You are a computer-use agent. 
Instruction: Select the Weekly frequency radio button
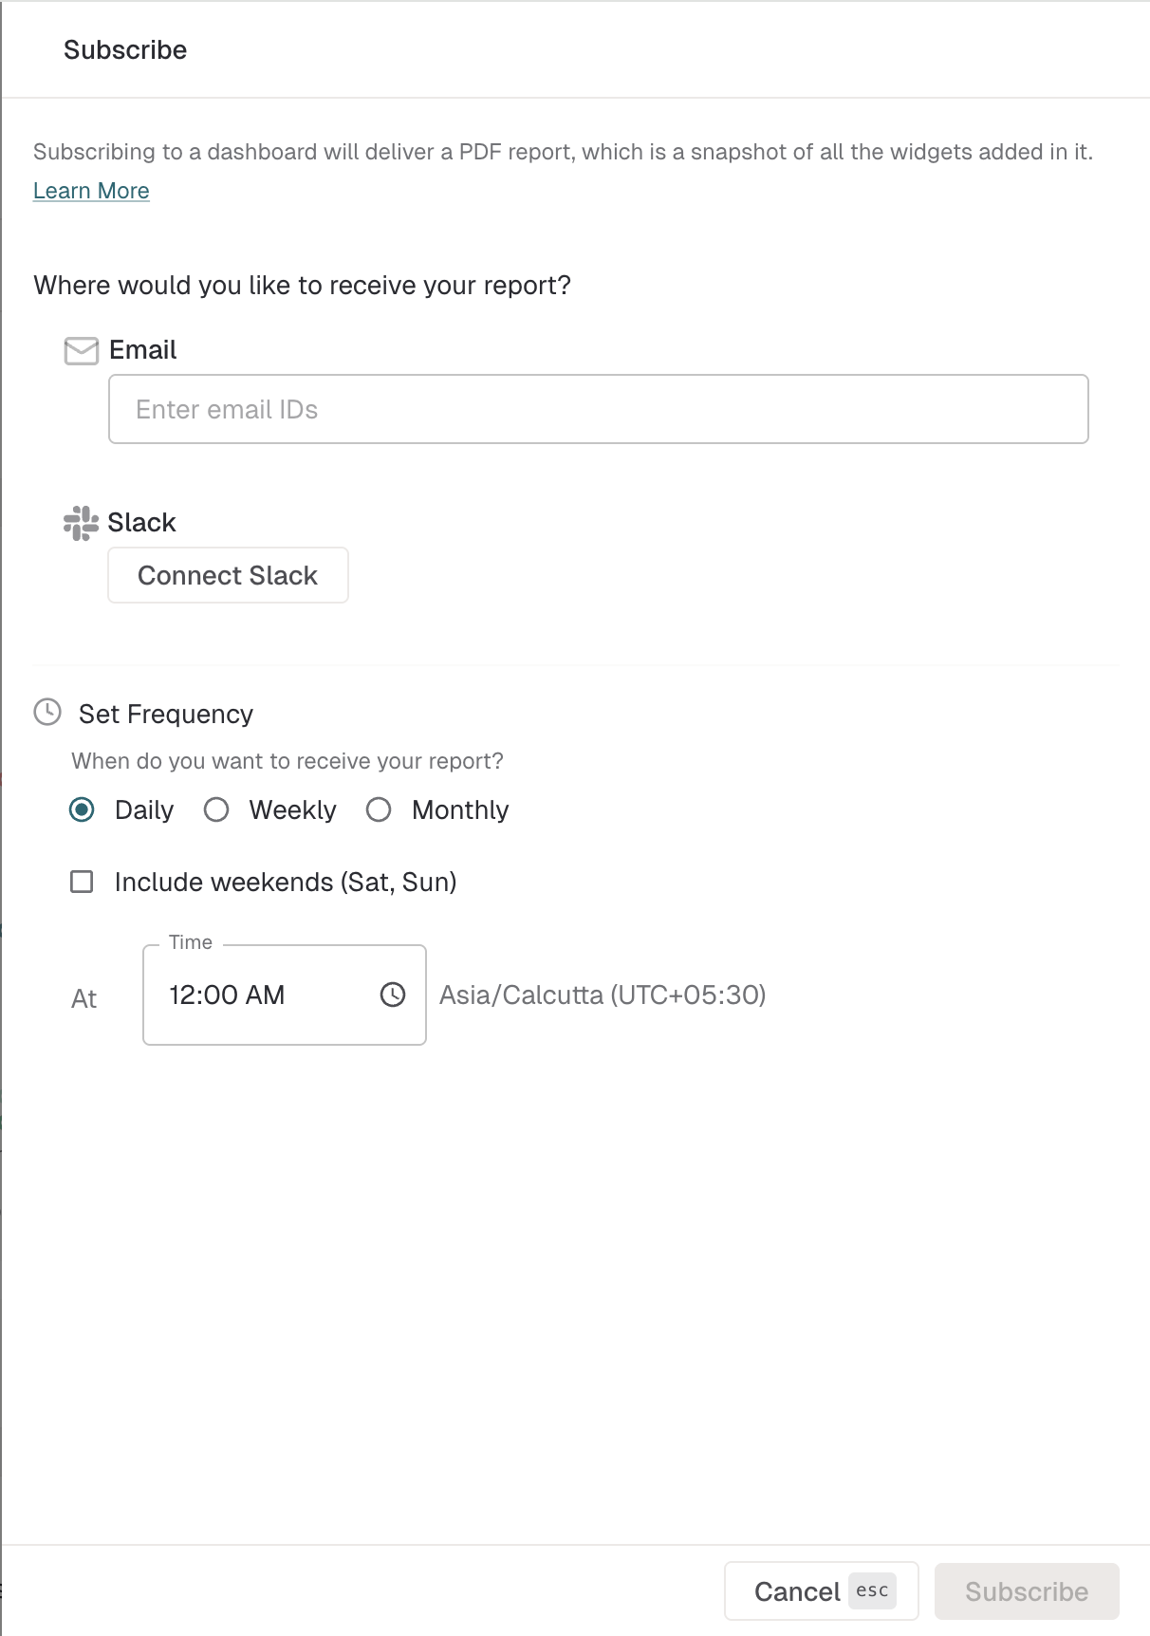(216, 809)
